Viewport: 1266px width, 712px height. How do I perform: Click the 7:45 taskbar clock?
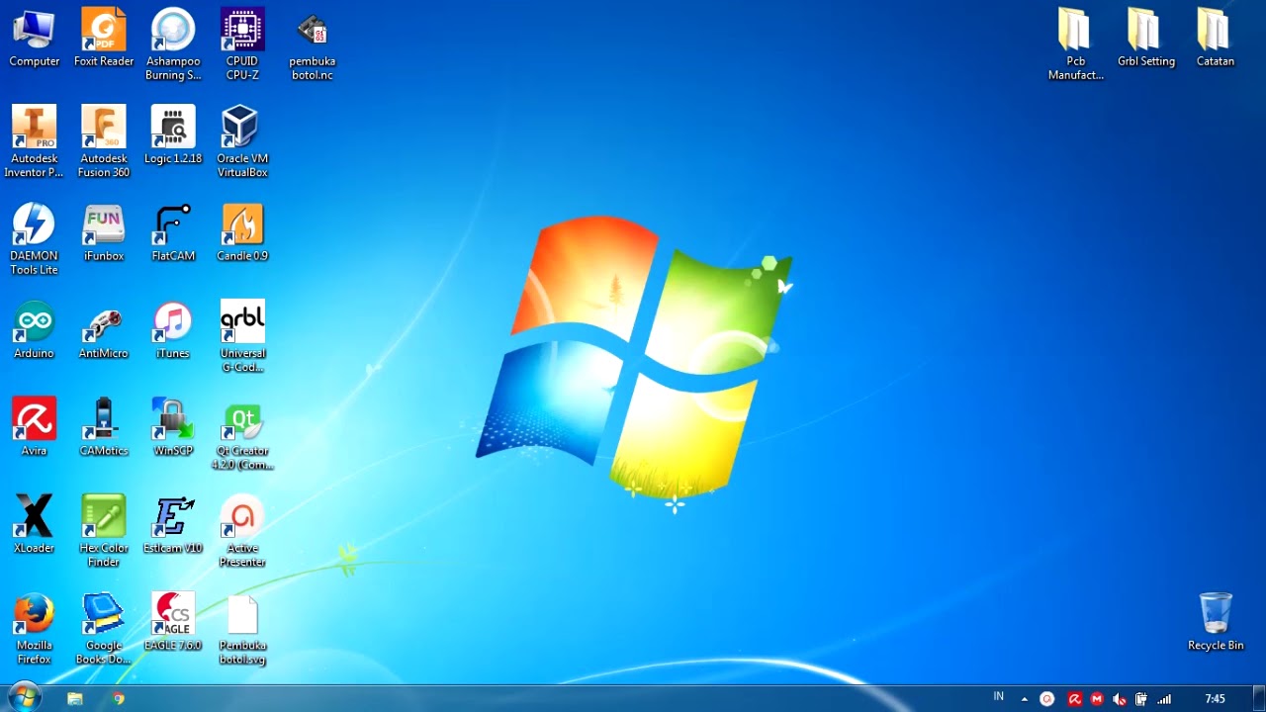click(1216, 699)
